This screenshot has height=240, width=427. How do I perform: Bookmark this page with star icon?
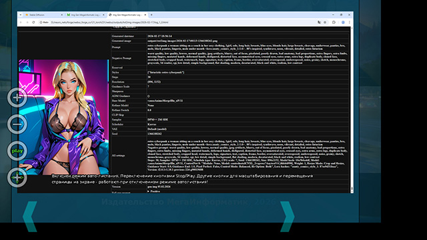325,22
